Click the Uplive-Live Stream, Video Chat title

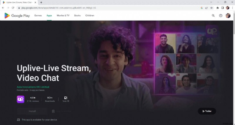click(54, 73)
